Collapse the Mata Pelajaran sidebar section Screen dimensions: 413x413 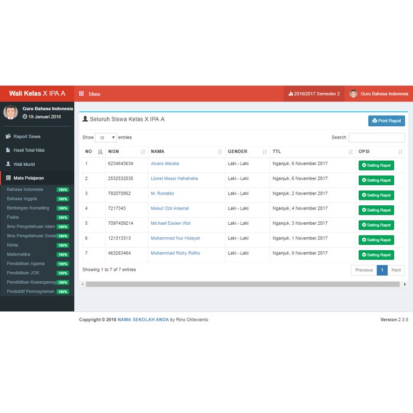tap(28, 178)
